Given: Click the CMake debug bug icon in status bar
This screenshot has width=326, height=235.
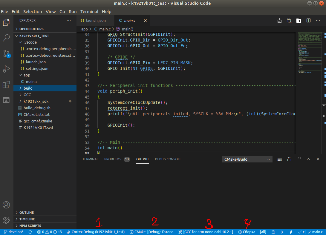Looking at the screenshot, I should [273, 232].
